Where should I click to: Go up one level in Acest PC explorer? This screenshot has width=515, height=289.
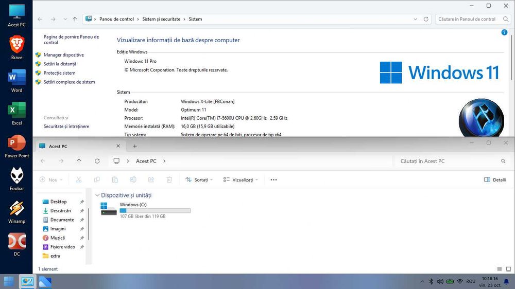tap(79, 161)
